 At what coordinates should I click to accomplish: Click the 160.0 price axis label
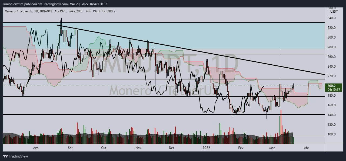click(x=332, y=105)
